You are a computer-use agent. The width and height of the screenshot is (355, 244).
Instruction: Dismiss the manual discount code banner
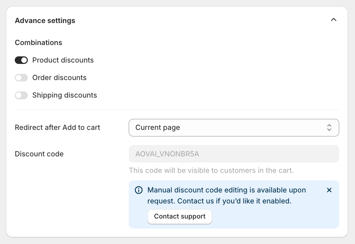(329, 190)
